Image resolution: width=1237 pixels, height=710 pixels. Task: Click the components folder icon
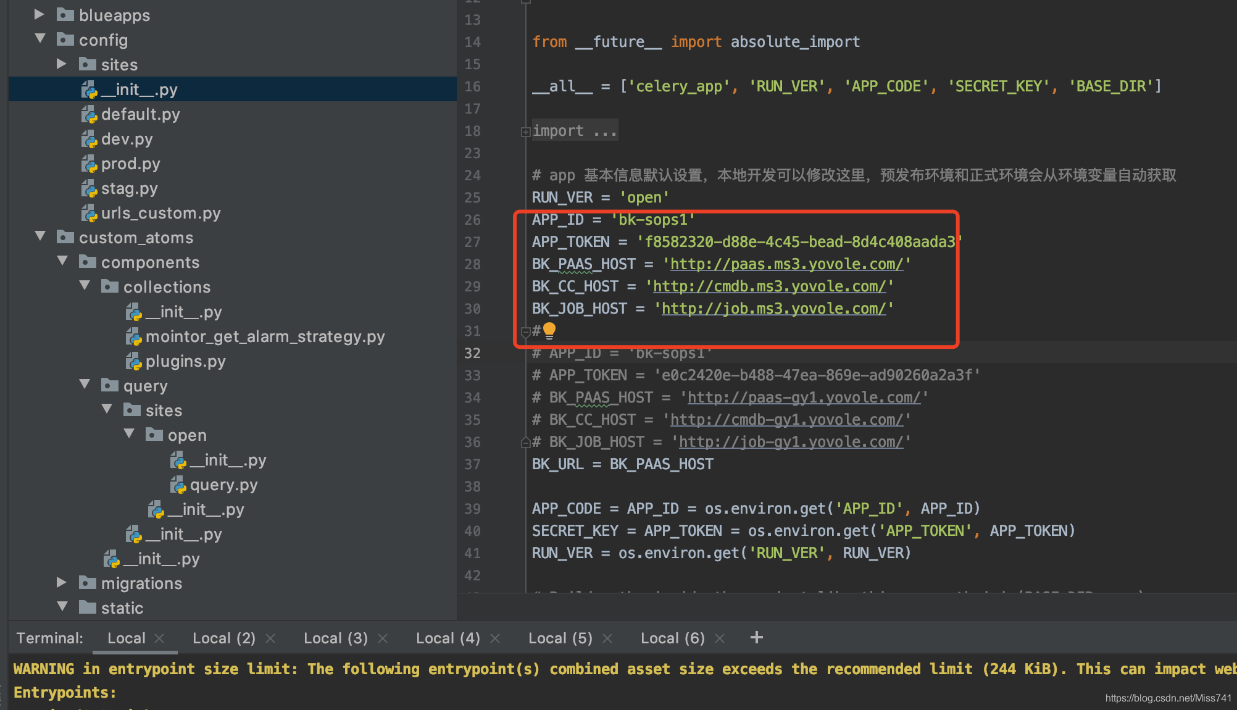[88, 262]
